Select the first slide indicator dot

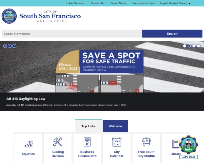(x=185, y=46)
